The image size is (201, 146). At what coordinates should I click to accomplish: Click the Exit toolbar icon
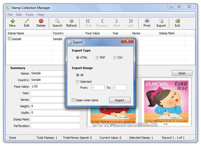pos(177,21)
